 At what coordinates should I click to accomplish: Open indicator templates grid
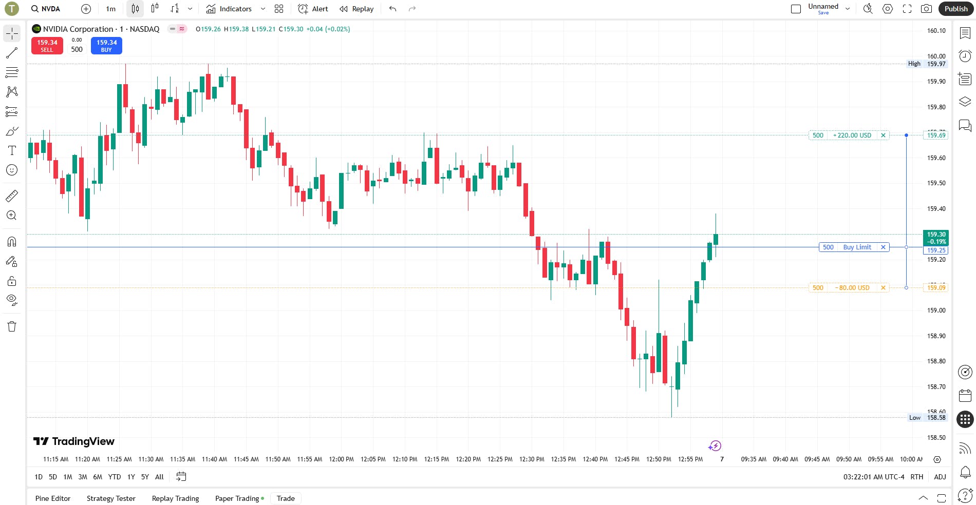click(x=279, y=9)
